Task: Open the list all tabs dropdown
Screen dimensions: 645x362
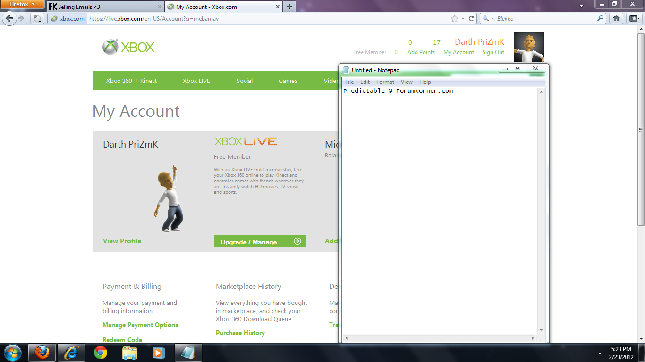Action: click(581, 7)
